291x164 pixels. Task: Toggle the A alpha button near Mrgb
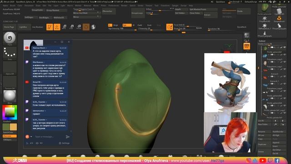coord(110,25)
